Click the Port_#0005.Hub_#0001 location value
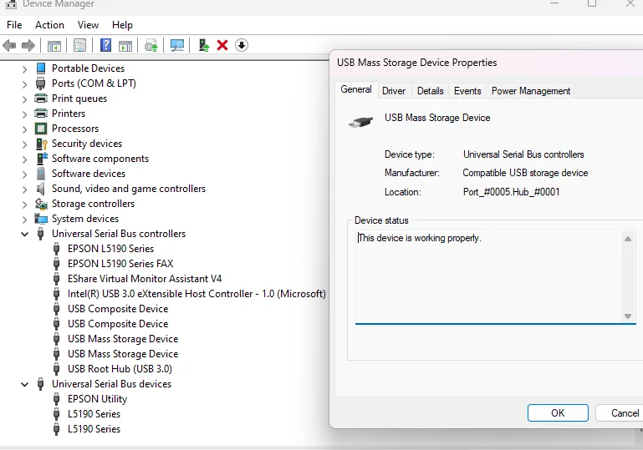Viewport: 643px width, 450px height. (x=512, y=192)
